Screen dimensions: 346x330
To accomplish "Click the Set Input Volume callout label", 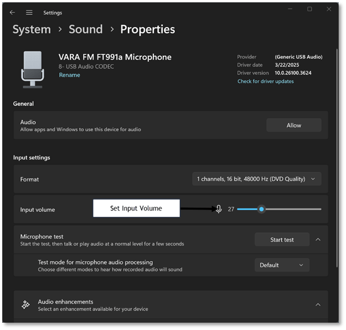I will click(x=136, y=208).
